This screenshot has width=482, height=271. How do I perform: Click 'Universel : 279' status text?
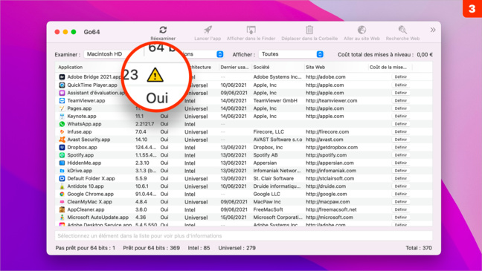[237, 248]
